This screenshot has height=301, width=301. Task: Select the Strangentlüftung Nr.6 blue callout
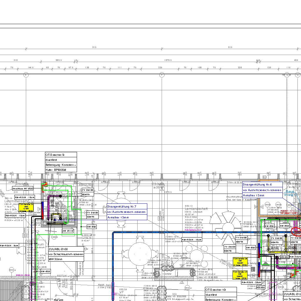click(262, 190)
